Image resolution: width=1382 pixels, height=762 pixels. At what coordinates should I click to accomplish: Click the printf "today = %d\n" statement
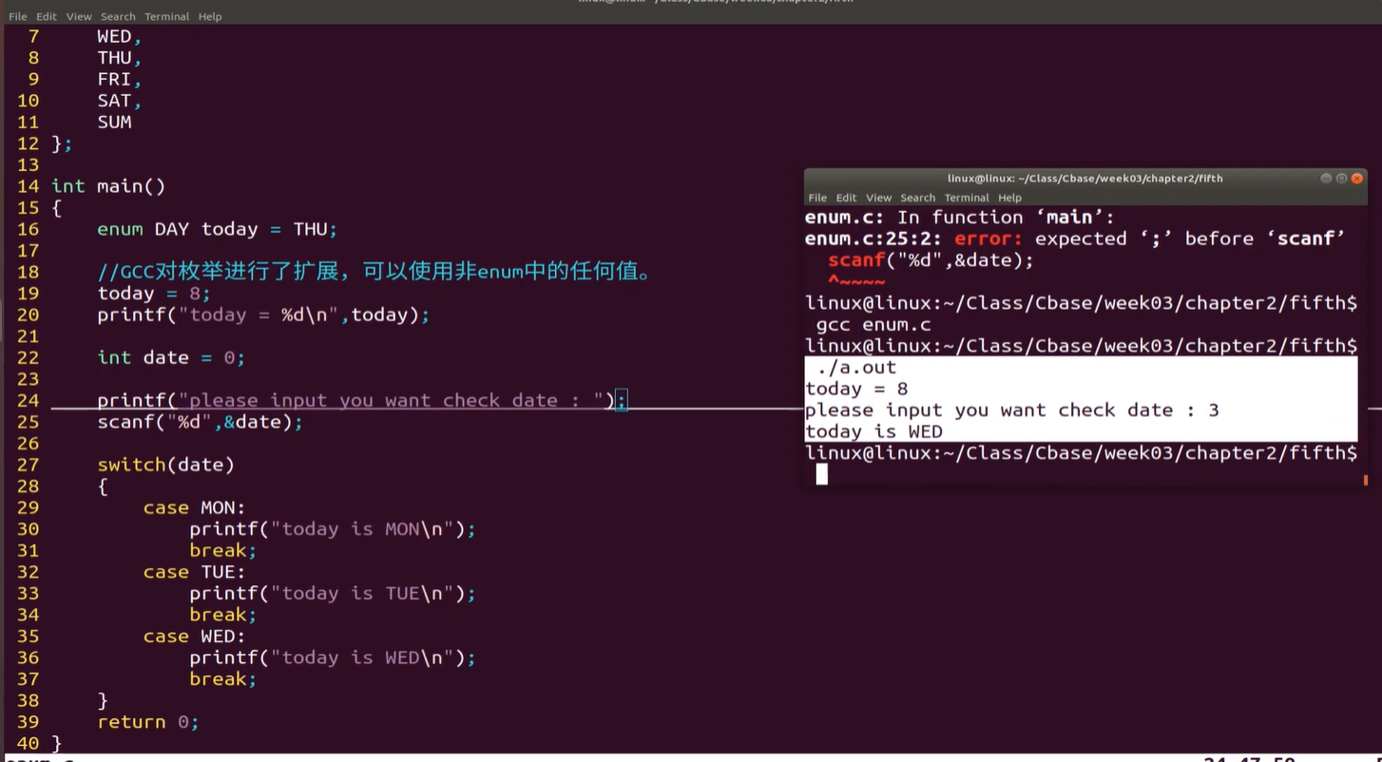(x=263, y=314)
